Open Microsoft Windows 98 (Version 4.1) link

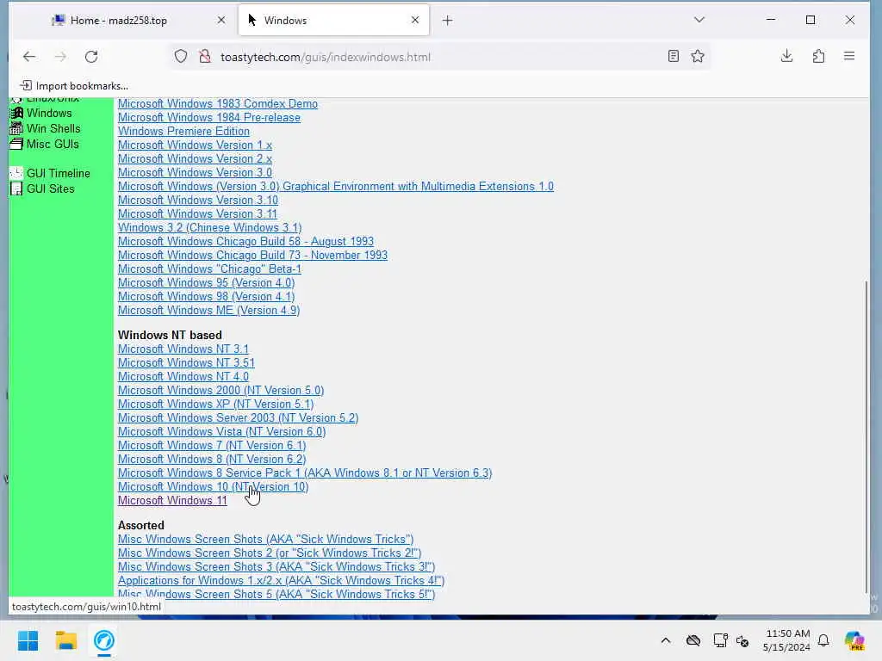[206, 297]
